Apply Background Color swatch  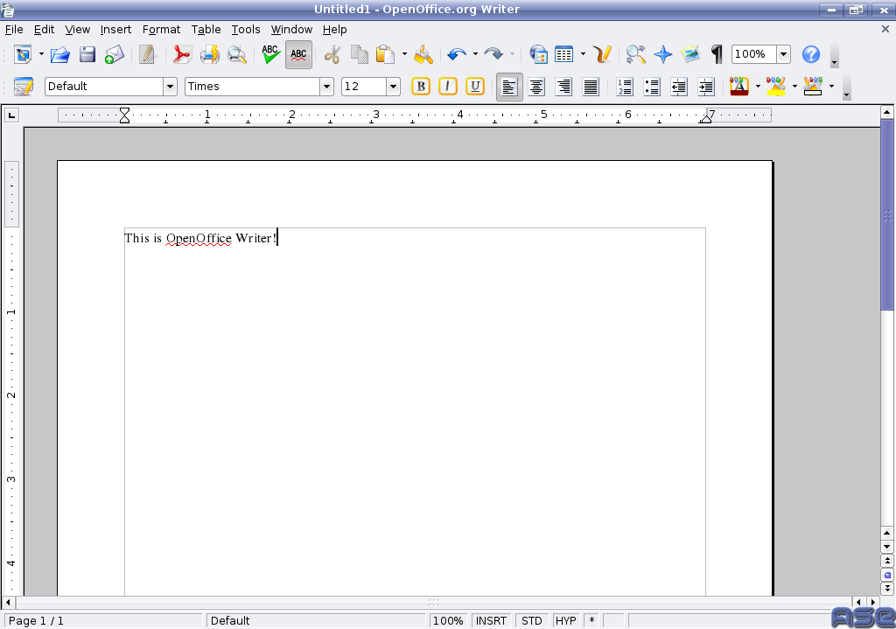(813, 87)
